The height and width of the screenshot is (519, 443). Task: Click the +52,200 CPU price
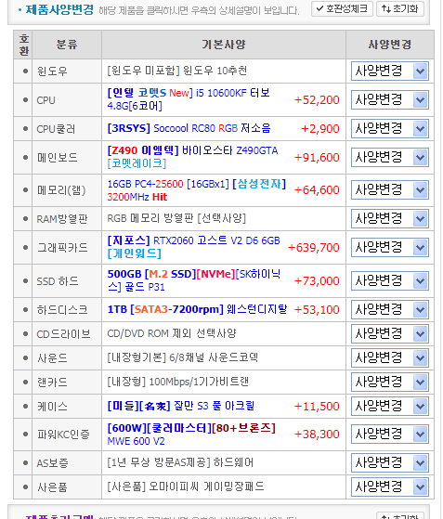coord(317,99)
